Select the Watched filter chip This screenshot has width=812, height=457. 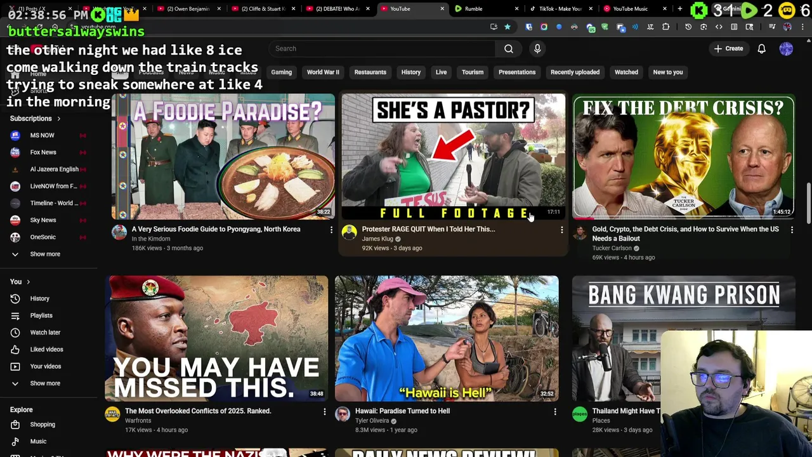(x=626, y=72)
